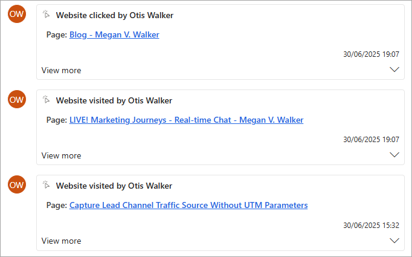Click 'View more' in the LIVE! Marketing Journeys card
The width and height of the screenshot is (412, 257).
coord(61,155)
